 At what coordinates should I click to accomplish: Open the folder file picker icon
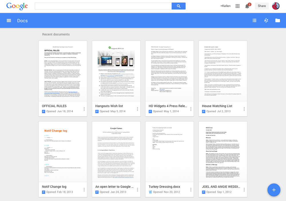(x=278, y=20)
